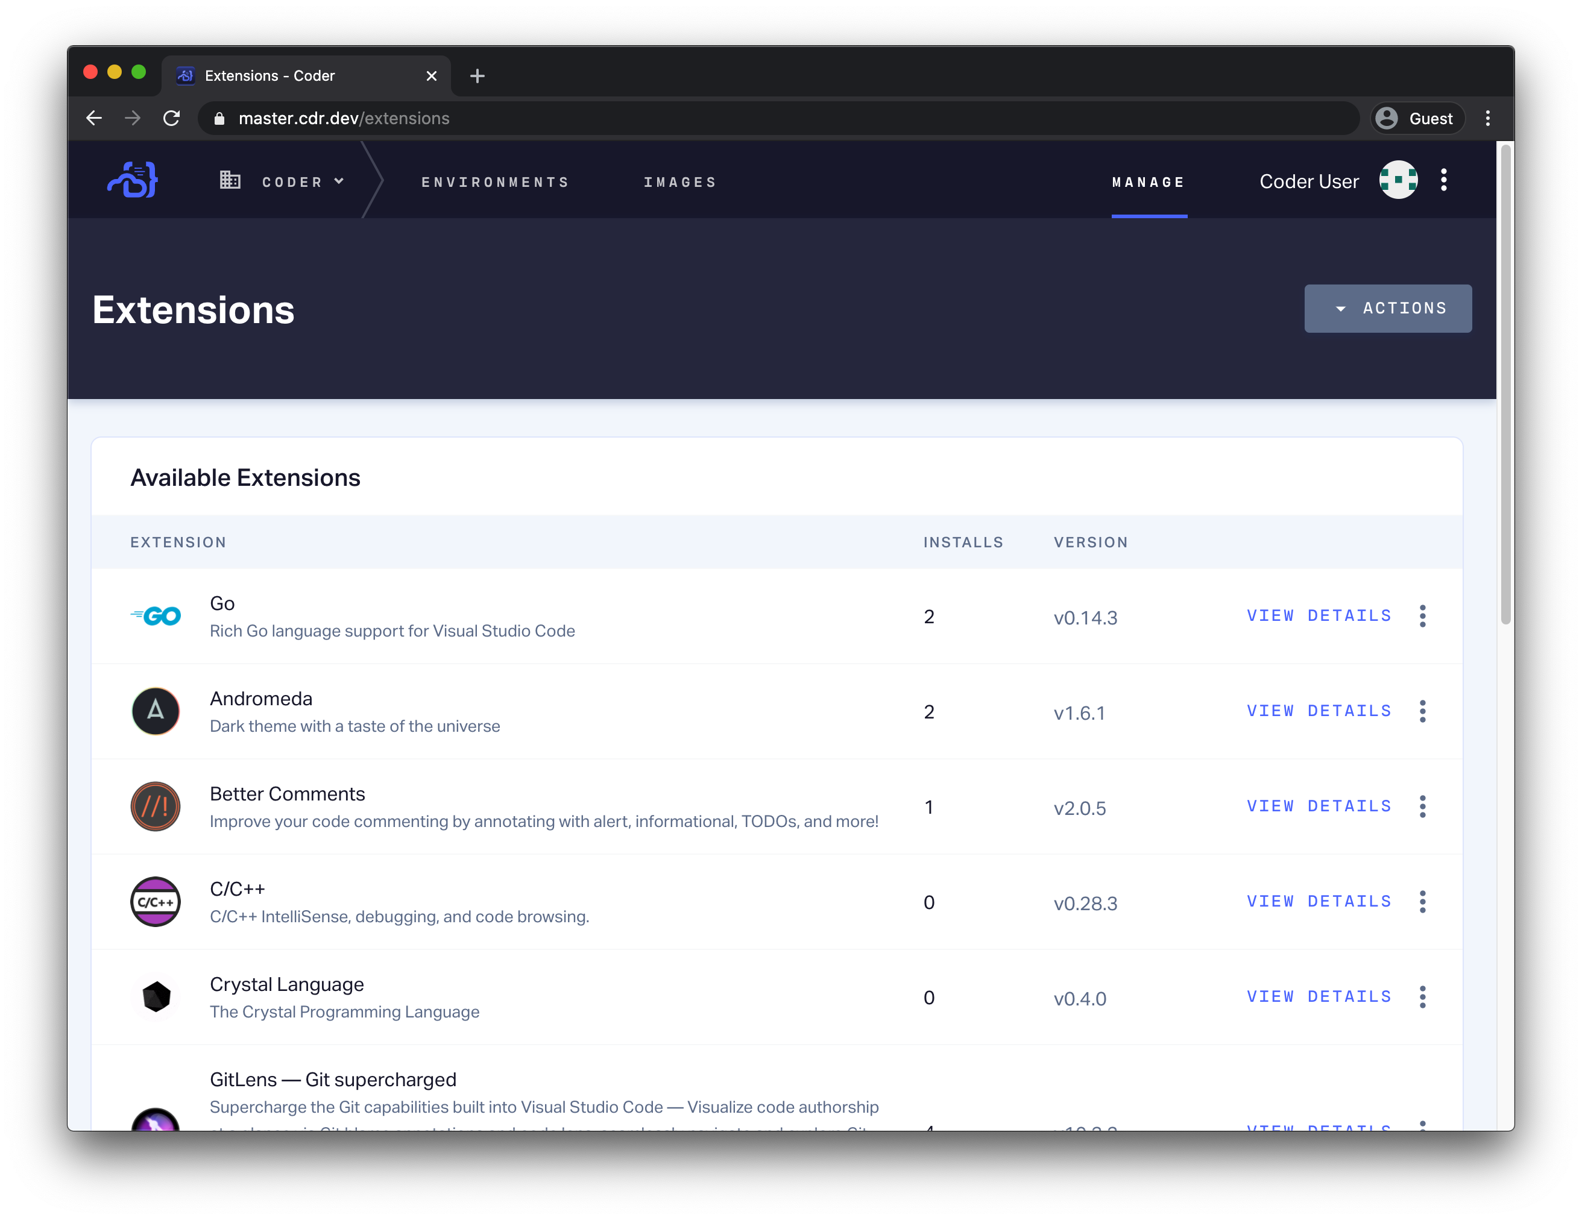Click version v2.0.5 in Better Comments row
The height and width of the screenshot is (1220, 1582).
pos(1079,808)
